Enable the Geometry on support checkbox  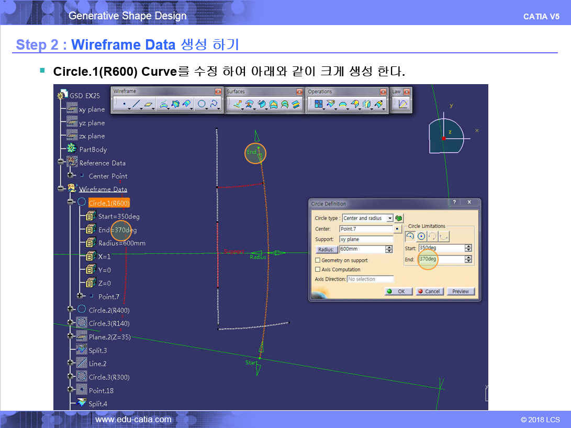click(x=318, y=260)
